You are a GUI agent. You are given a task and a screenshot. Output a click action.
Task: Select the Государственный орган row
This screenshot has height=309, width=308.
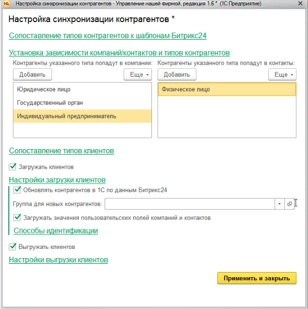click(x=82, y=103)
